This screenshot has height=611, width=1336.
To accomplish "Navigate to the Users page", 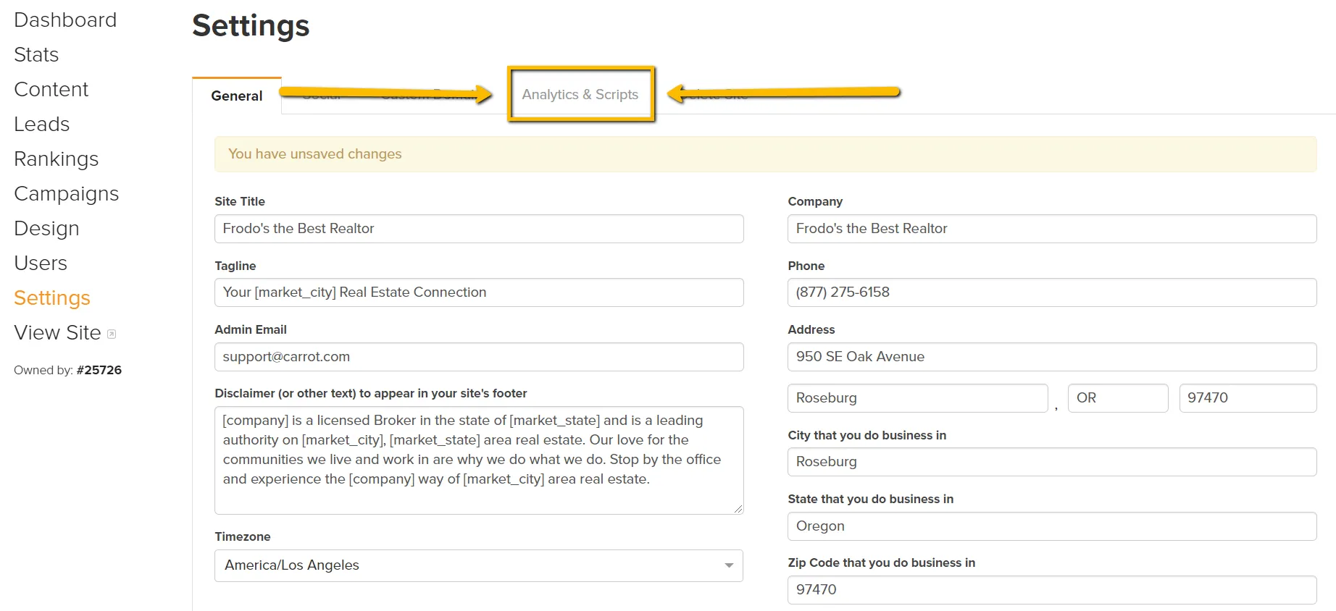I will (x=41, y=264).
